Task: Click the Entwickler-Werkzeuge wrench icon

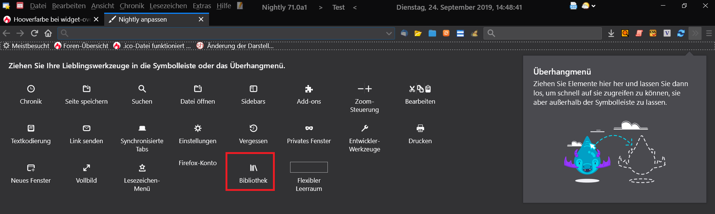Action: pyautogui.click(x=364, y=128)
